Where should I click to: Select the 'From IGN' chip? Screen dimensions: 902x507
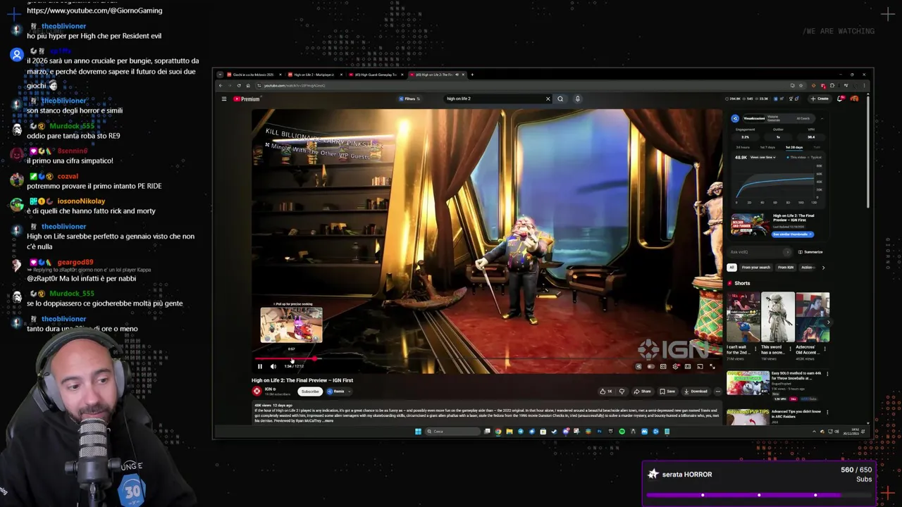tap(786, 268)
